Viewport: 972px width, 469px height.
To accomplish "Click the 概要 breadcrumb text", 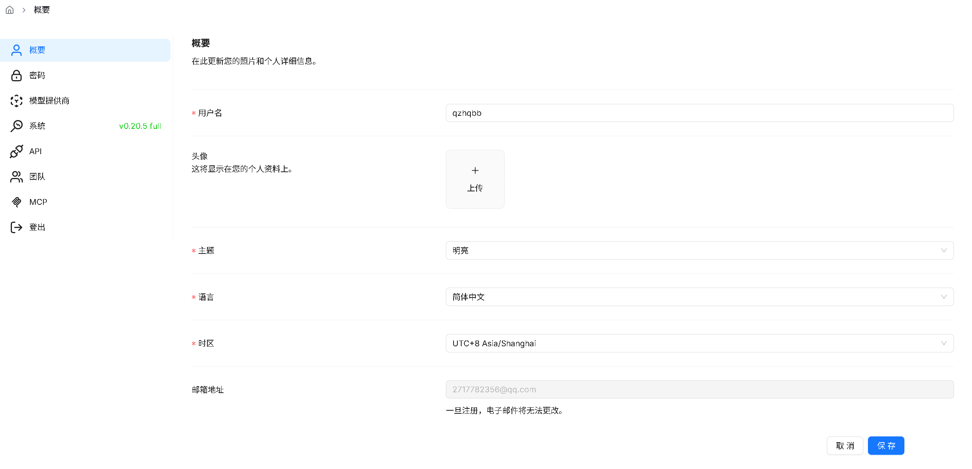I will point(42,10).
